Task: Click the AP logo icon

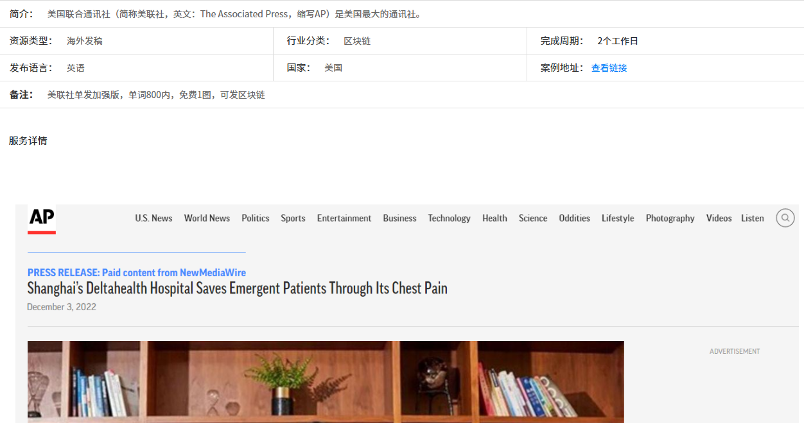Action: 42,219
